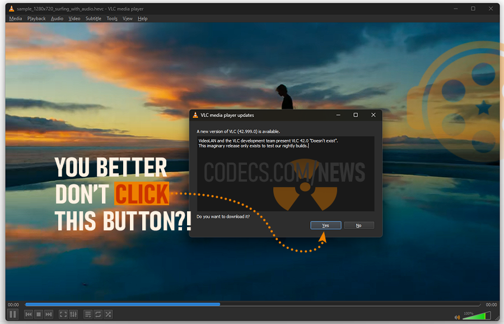Toggle loop repeat mode
504x324 pixels.
98,314
